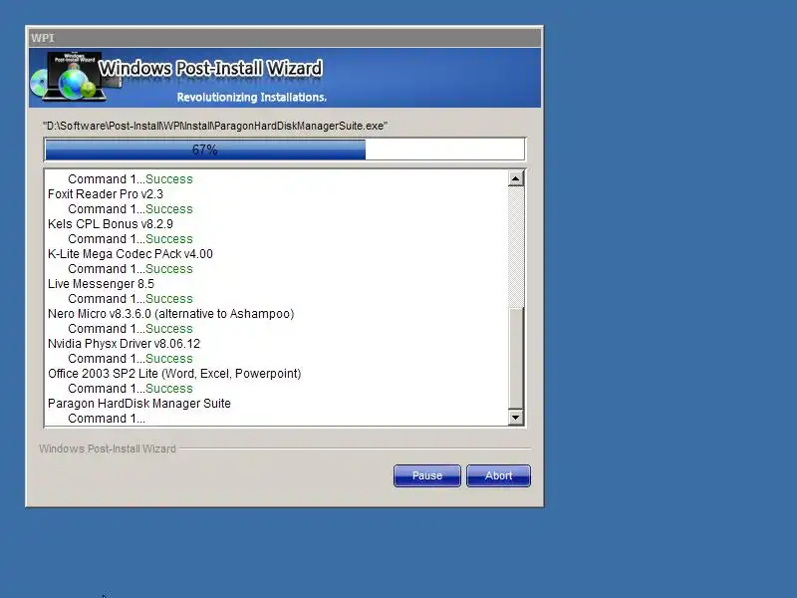
Task: Select the Live Messenger 8.5 entry
Action: [x=101, y=284]
